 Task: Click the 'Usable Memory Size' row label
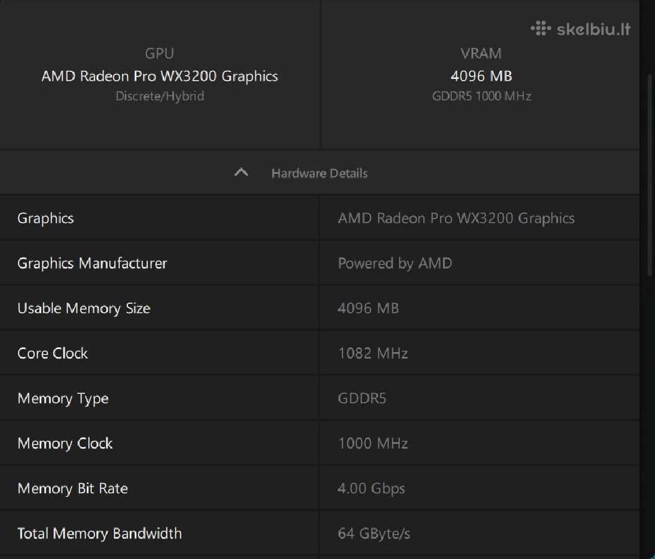coord(84,309)
